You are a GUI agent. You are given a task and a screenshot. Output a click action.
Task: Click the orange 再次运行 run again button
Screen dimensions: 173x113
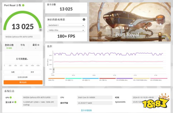23,82
